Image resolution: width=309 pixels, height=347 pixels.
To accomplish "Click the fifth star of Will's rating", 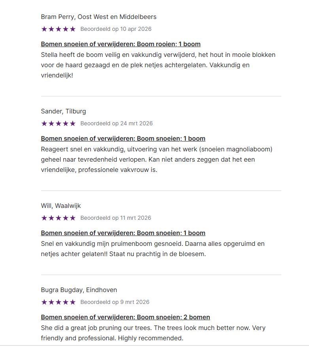I will pos(73,218).
